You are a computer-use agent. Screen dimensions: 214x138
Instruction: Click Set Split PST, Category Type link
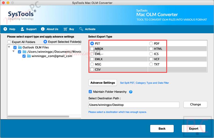point(144,83)
